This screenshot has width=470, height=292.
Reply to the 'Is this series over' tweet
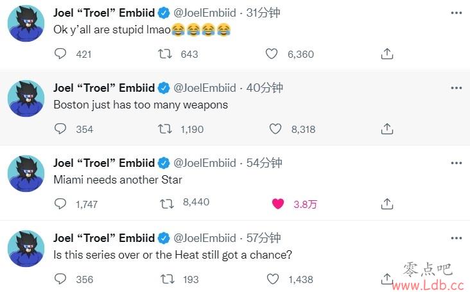point(60,279)
